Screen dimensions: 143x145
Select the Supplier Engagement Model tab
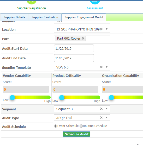84,17
